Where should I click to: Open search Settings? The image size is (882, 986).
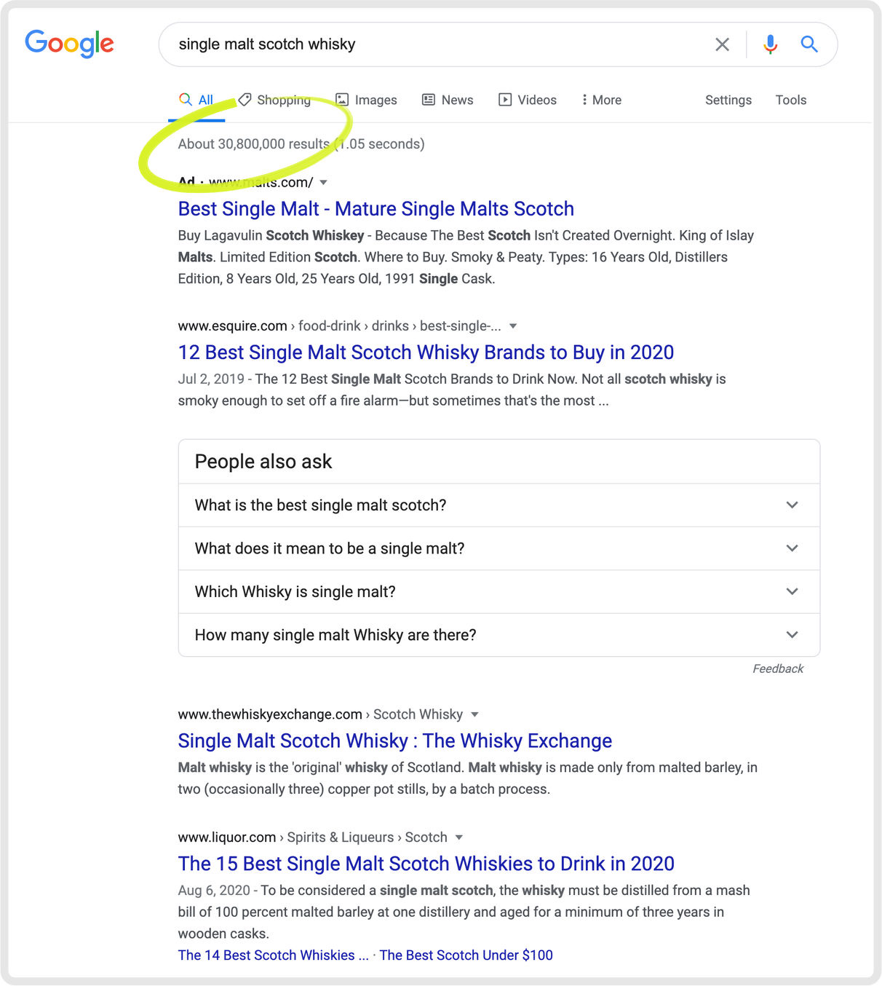tap(728, 100)
